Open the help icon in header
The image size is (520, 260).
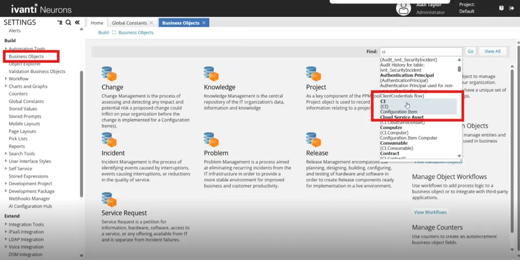501,8
